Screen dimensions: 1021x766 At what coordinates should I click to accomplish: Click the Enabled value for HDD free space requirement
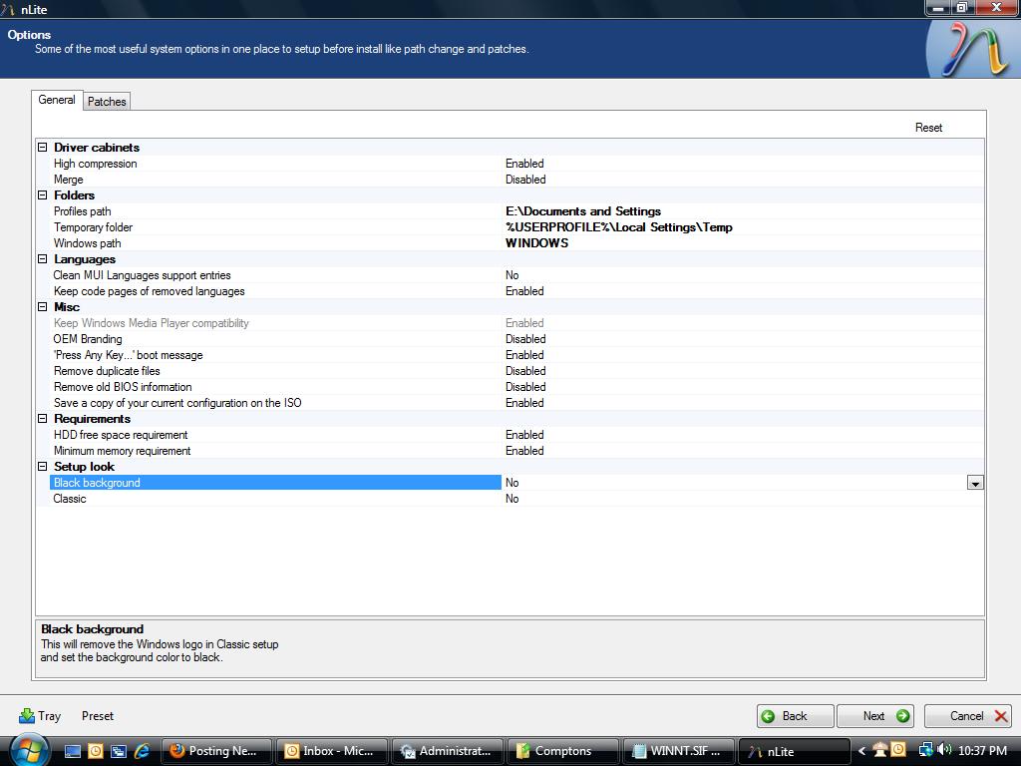pos(524,435)
